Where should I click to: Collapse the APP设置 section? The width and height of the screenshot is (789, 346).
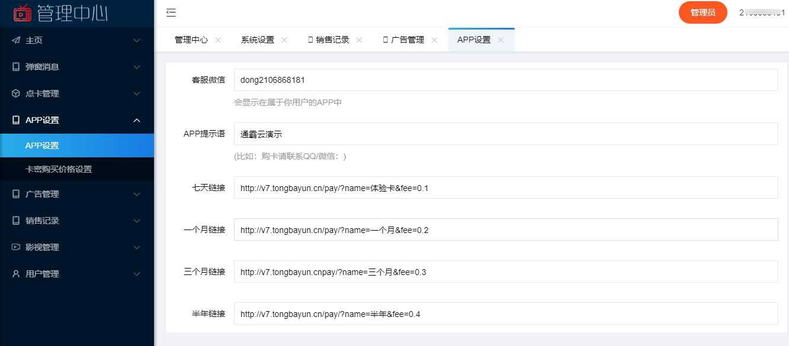(x=137, y=119)
